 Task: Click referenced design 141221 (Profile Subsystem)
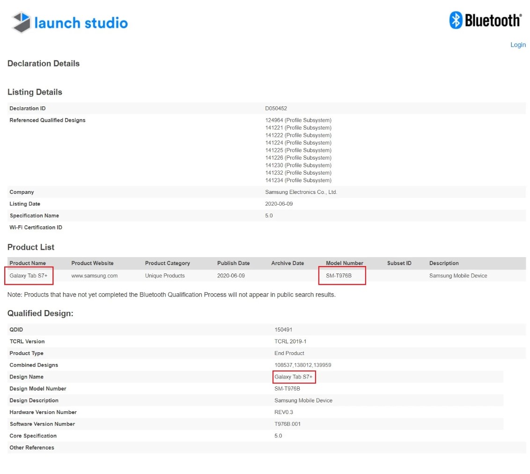pyautogui.click(x=298, y=128)
